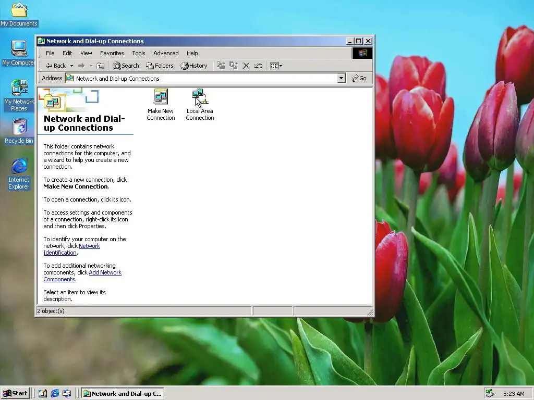Screen dimensions: 534x400
Task: Click the window title bar system icon
Action: pos(41,41)
